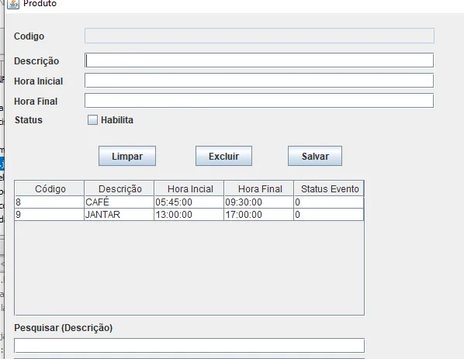The image size is (464, 359).
Task: Click the 13:00:00 start time cell
Action: click(x=189, y=215)
